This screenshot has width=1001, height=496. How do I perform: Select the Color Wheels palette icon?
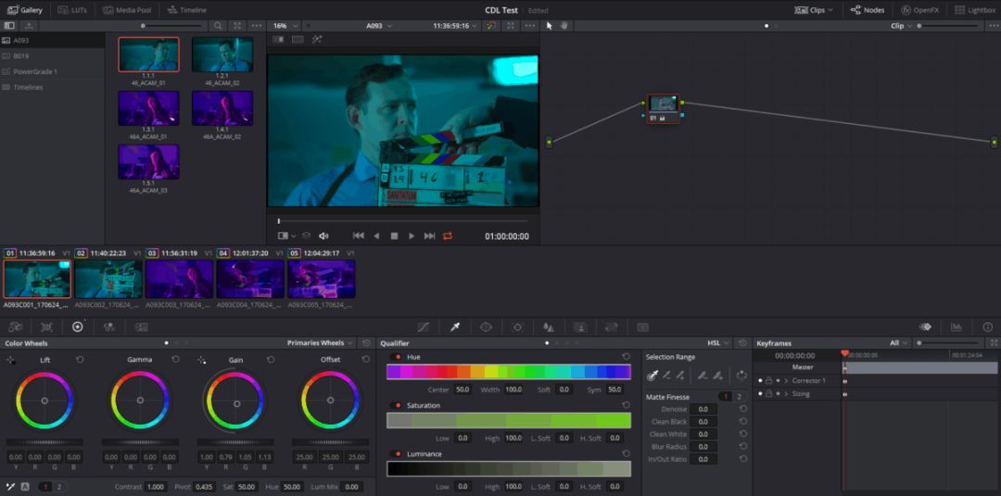(x=77, y=327)
